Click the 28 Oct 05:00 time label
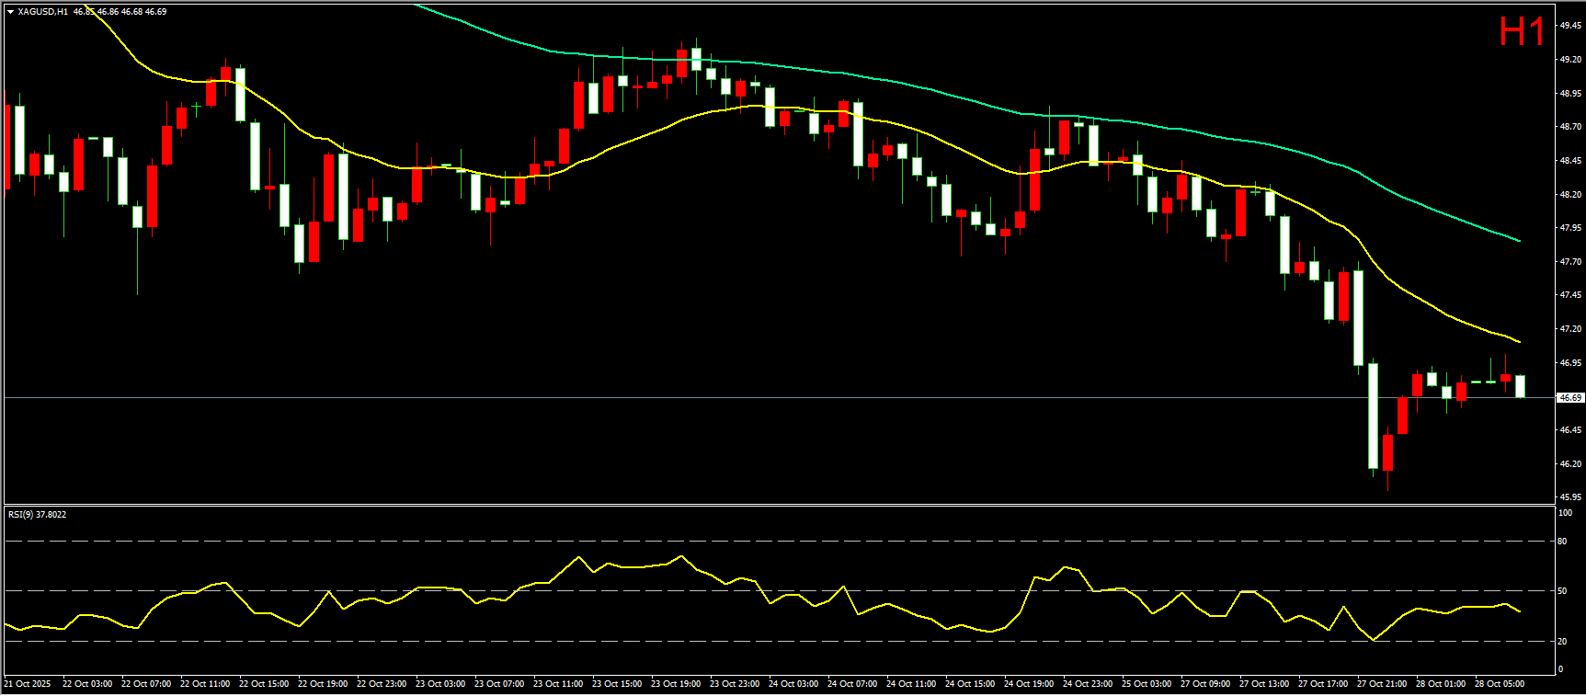The height and width of the screenshot is (696, 1586). [x=1500, y=684]
